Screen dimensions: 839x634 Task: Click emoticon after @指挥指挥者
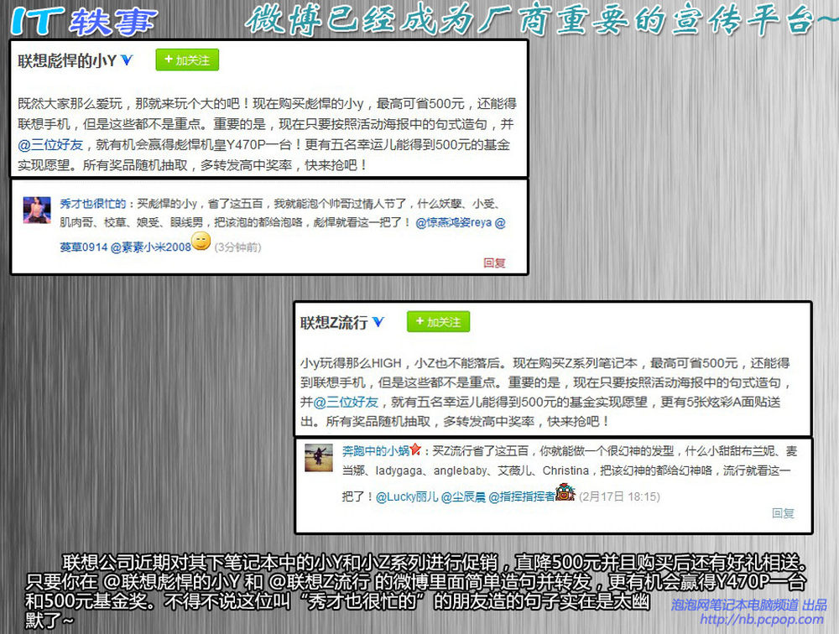(x=565, y=491)
